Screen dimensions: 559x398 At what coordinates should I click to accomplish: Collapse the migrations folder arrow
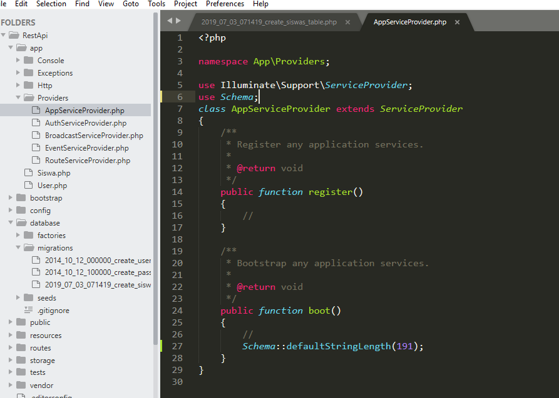pos(18,248)
